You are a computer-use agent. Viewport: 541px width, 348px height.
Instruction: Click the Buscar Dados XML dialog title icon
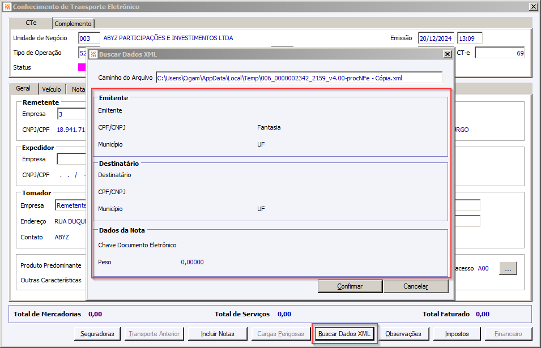(93, 54)
